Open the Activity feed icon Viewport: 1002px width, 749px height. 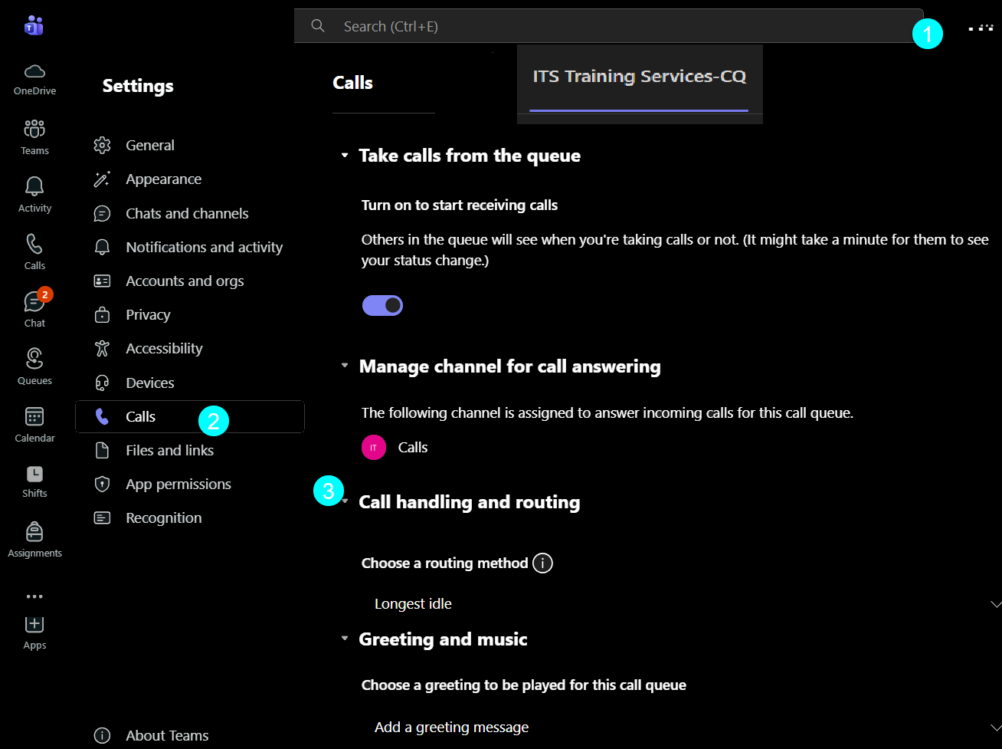pyautogui.click(x=34, y=192)
